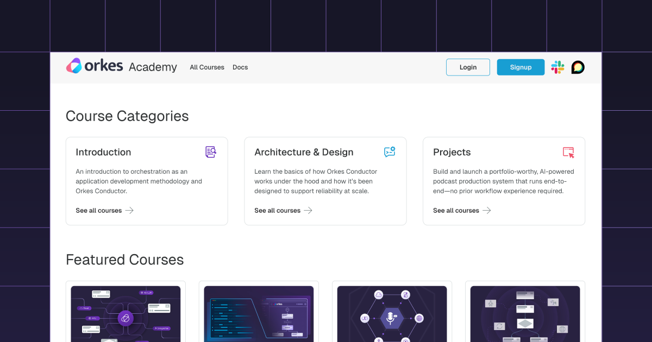Click the Introduction category document icon
The image size is (652, 342).
coord(211,152)
